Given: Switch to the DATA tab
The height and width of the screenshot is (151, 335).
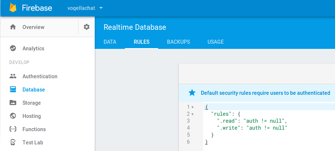Looking at the screenshot, I should click(x=110, y=42).
